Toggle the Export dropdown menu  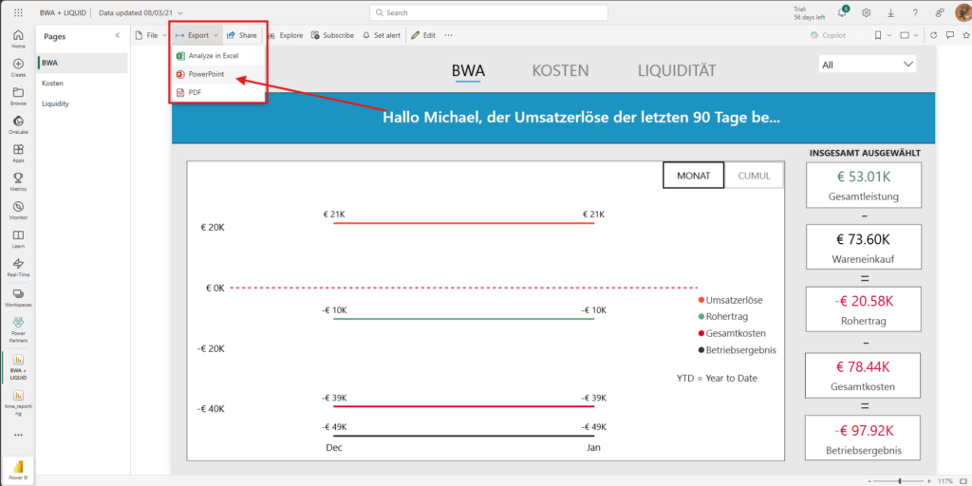[196, 35]
